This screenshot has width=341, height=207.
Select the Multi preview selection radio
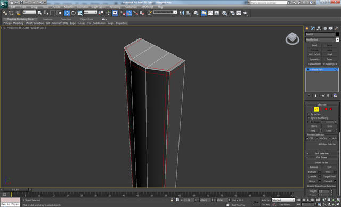tap(330, 138)
